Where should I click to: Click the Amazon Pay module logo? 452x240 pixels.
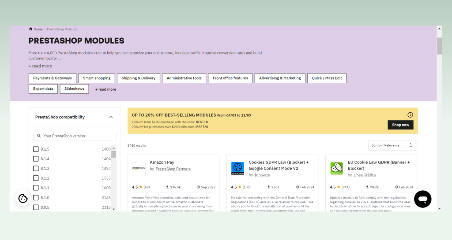pos(139,168)
